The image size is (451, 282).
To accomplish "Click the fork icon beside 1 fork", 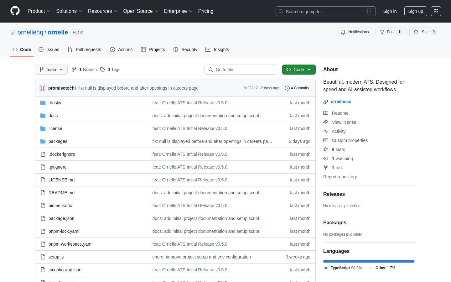I will click(x=326, y=168).
